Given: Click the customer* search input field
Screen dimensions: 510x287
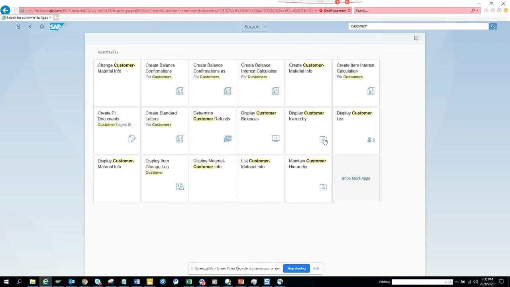Looking at the screenshot, I should pyautogui.click(x=418, y=26).
